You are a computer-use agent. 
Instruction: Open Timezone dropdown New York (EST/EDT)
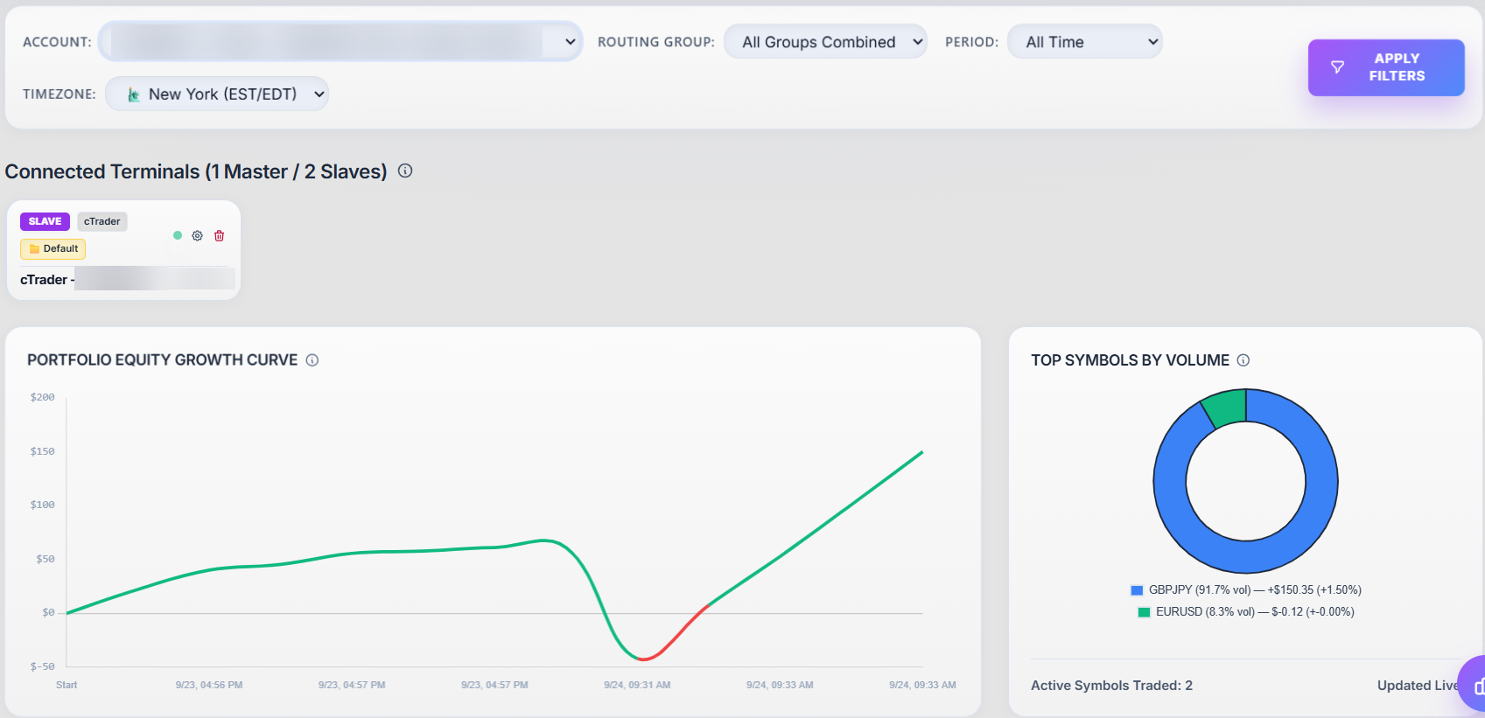217,94
